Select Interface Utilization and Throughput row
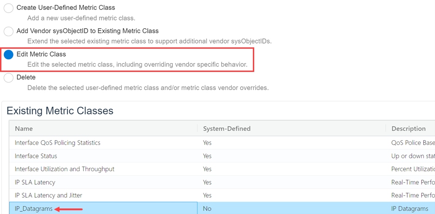The width and height of the screenshot is (435, 214). pos(65,169)
